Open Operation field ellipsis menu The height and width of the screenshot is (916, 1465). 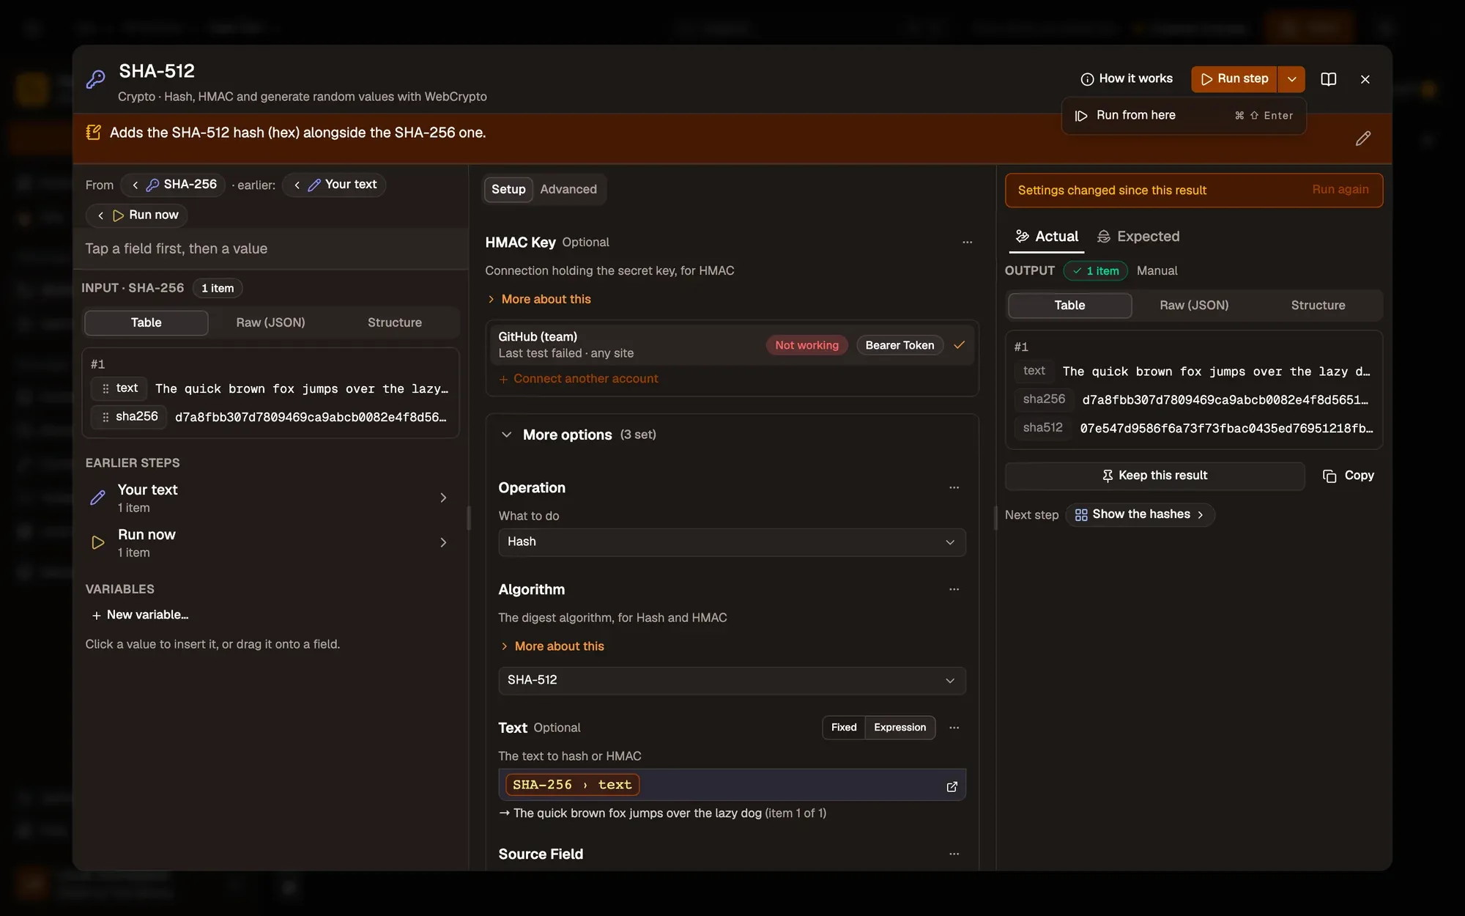pos(954,488)
